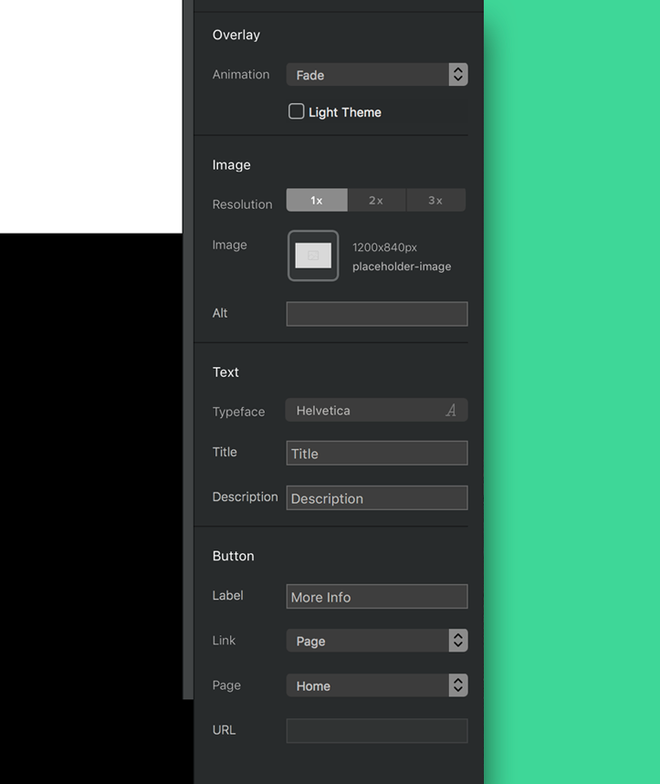Open the Link type dropdown set to Page

click(x=367, y=641)
